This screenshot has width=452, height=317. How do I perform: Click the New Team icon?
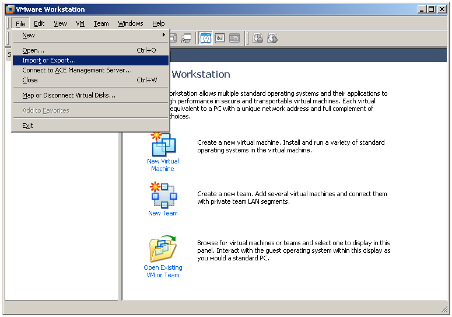(163, 195)
